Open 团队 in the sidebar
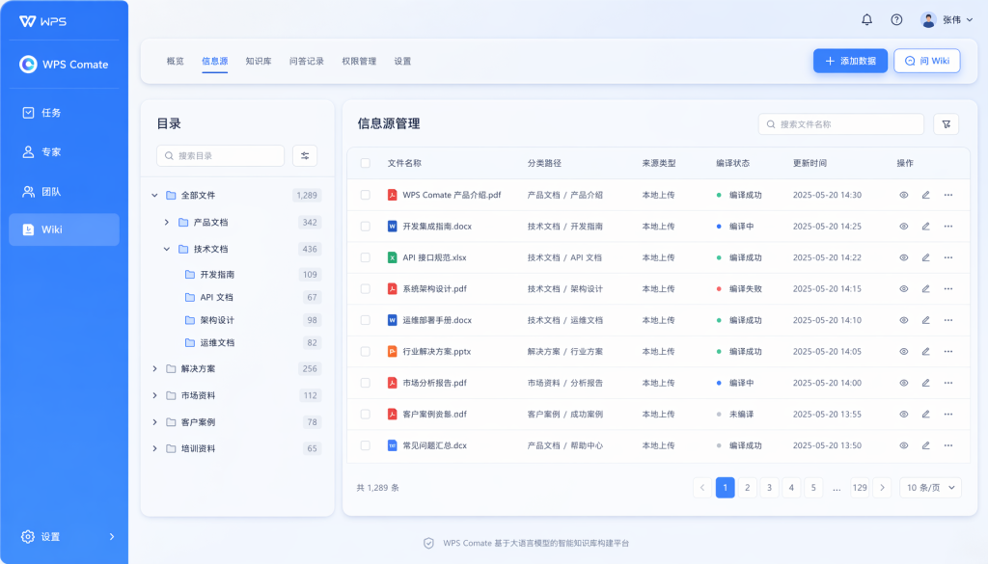The height and width of the screenshot is (564, 988). tap(64, 191)
